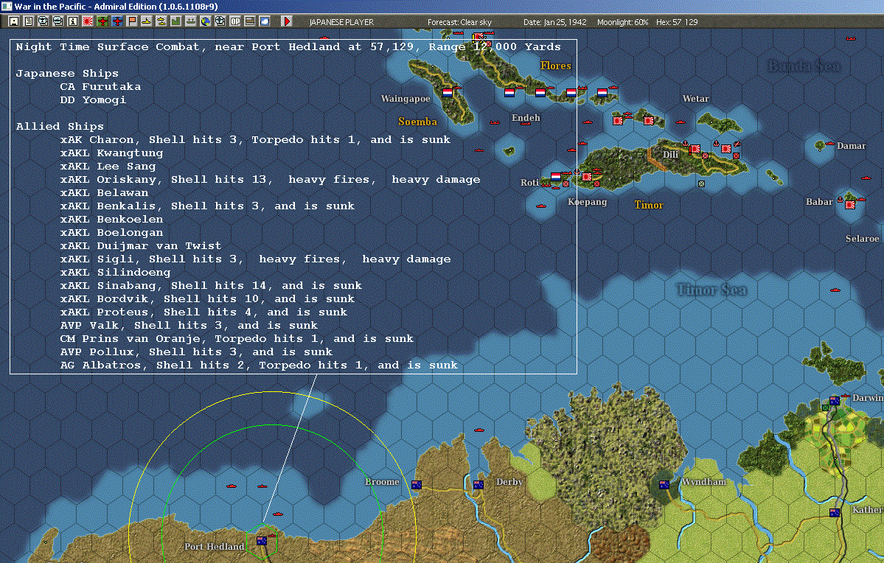Open the document list report icon
This screenshot has width=884, height=563.
click(x=29, y=21)
